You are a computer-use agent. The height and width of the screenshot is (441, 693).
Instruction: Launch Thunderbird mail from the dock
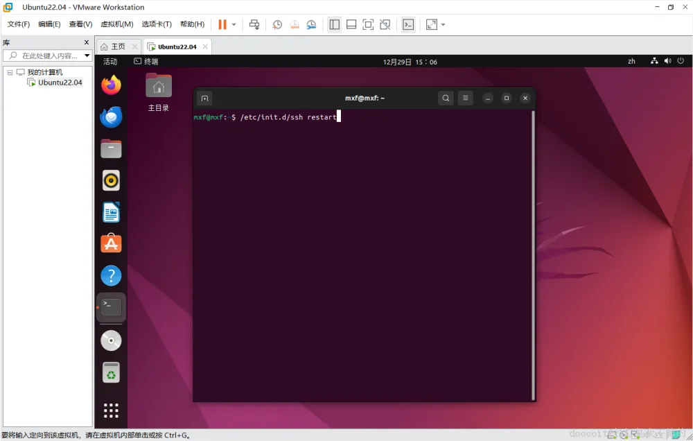pyautogui.click(x=111, y=116)
